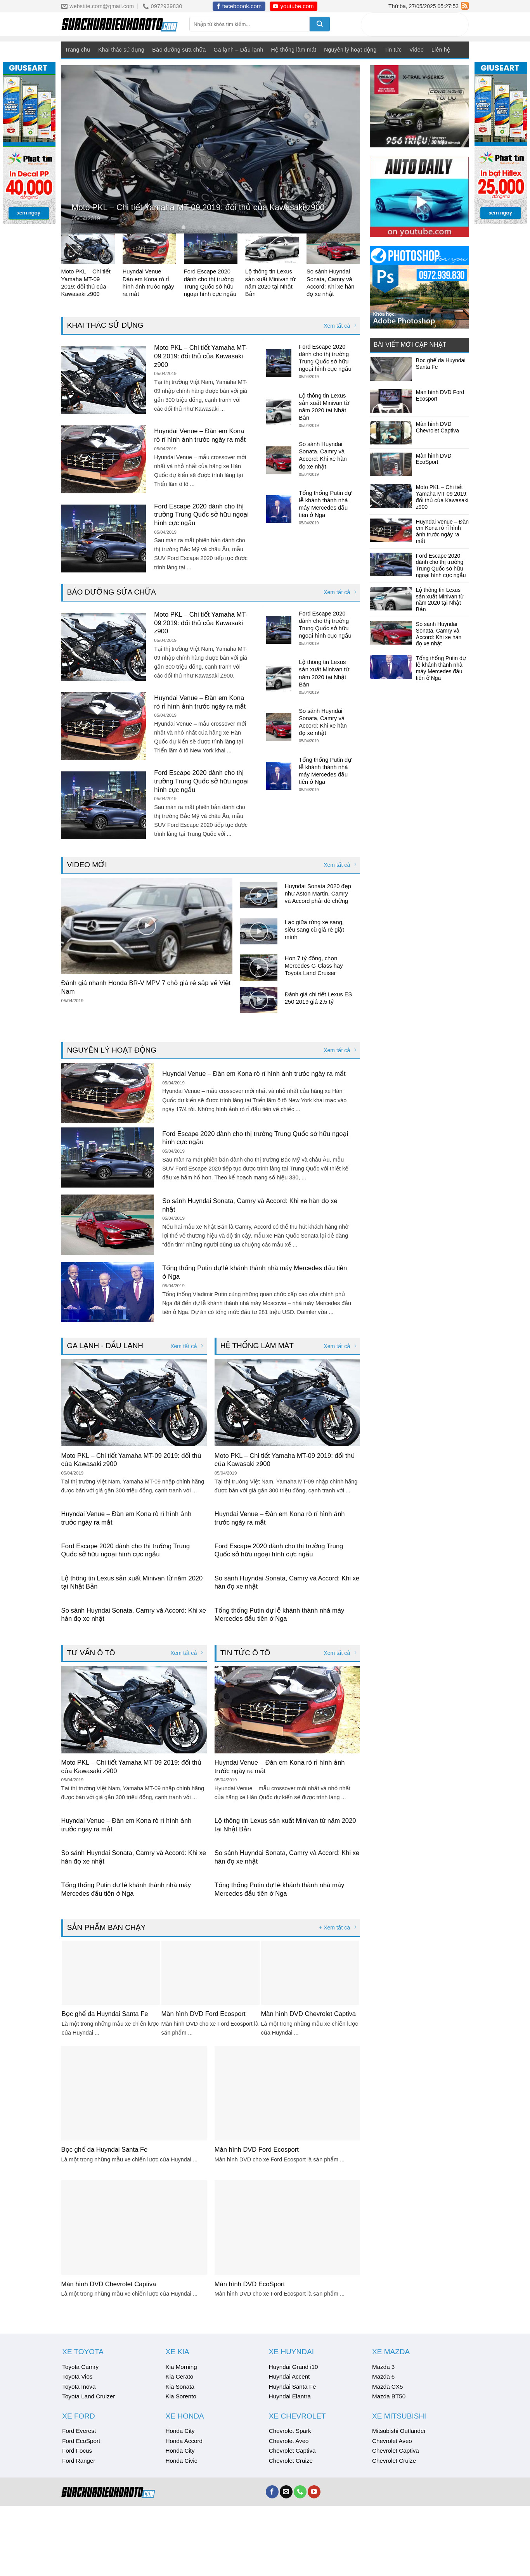The height and width of the screenshot is (2576, 530).
Task: Click the footer green phone social icon
Action: (300, 2491)
